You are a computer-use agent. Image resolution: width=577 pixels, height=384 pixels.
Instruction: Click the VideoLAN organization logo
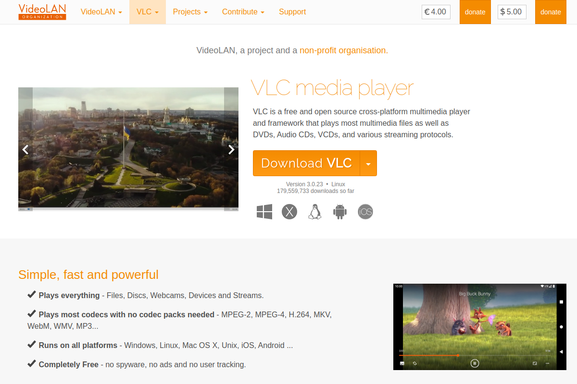click(x=42, y=12)
